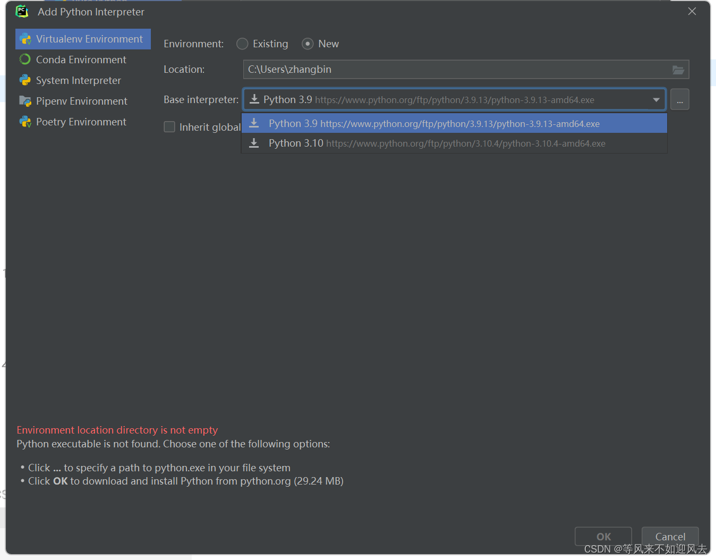Confirm with the OK button

[x=603, y=537]
